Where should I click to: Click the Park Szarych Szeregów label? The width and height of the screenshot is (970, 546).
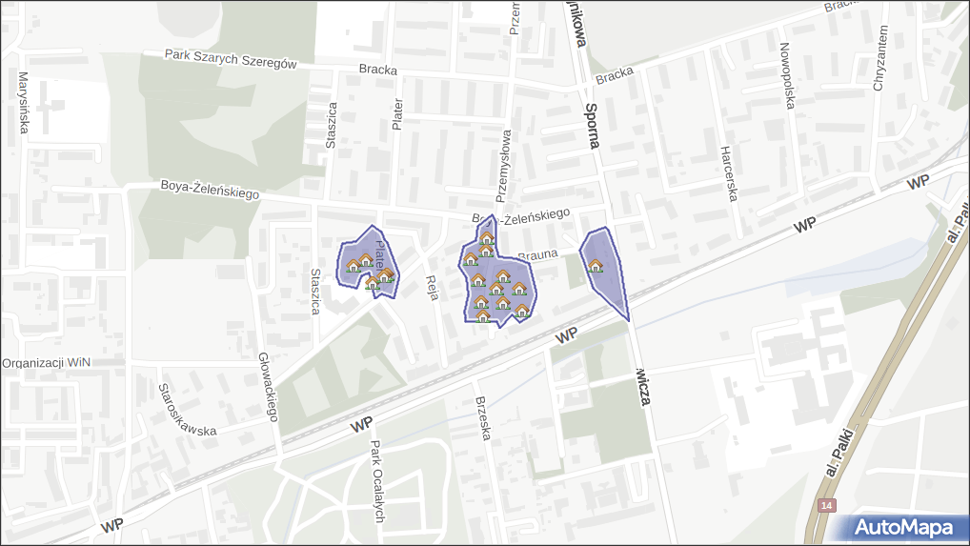pos(231,59)
